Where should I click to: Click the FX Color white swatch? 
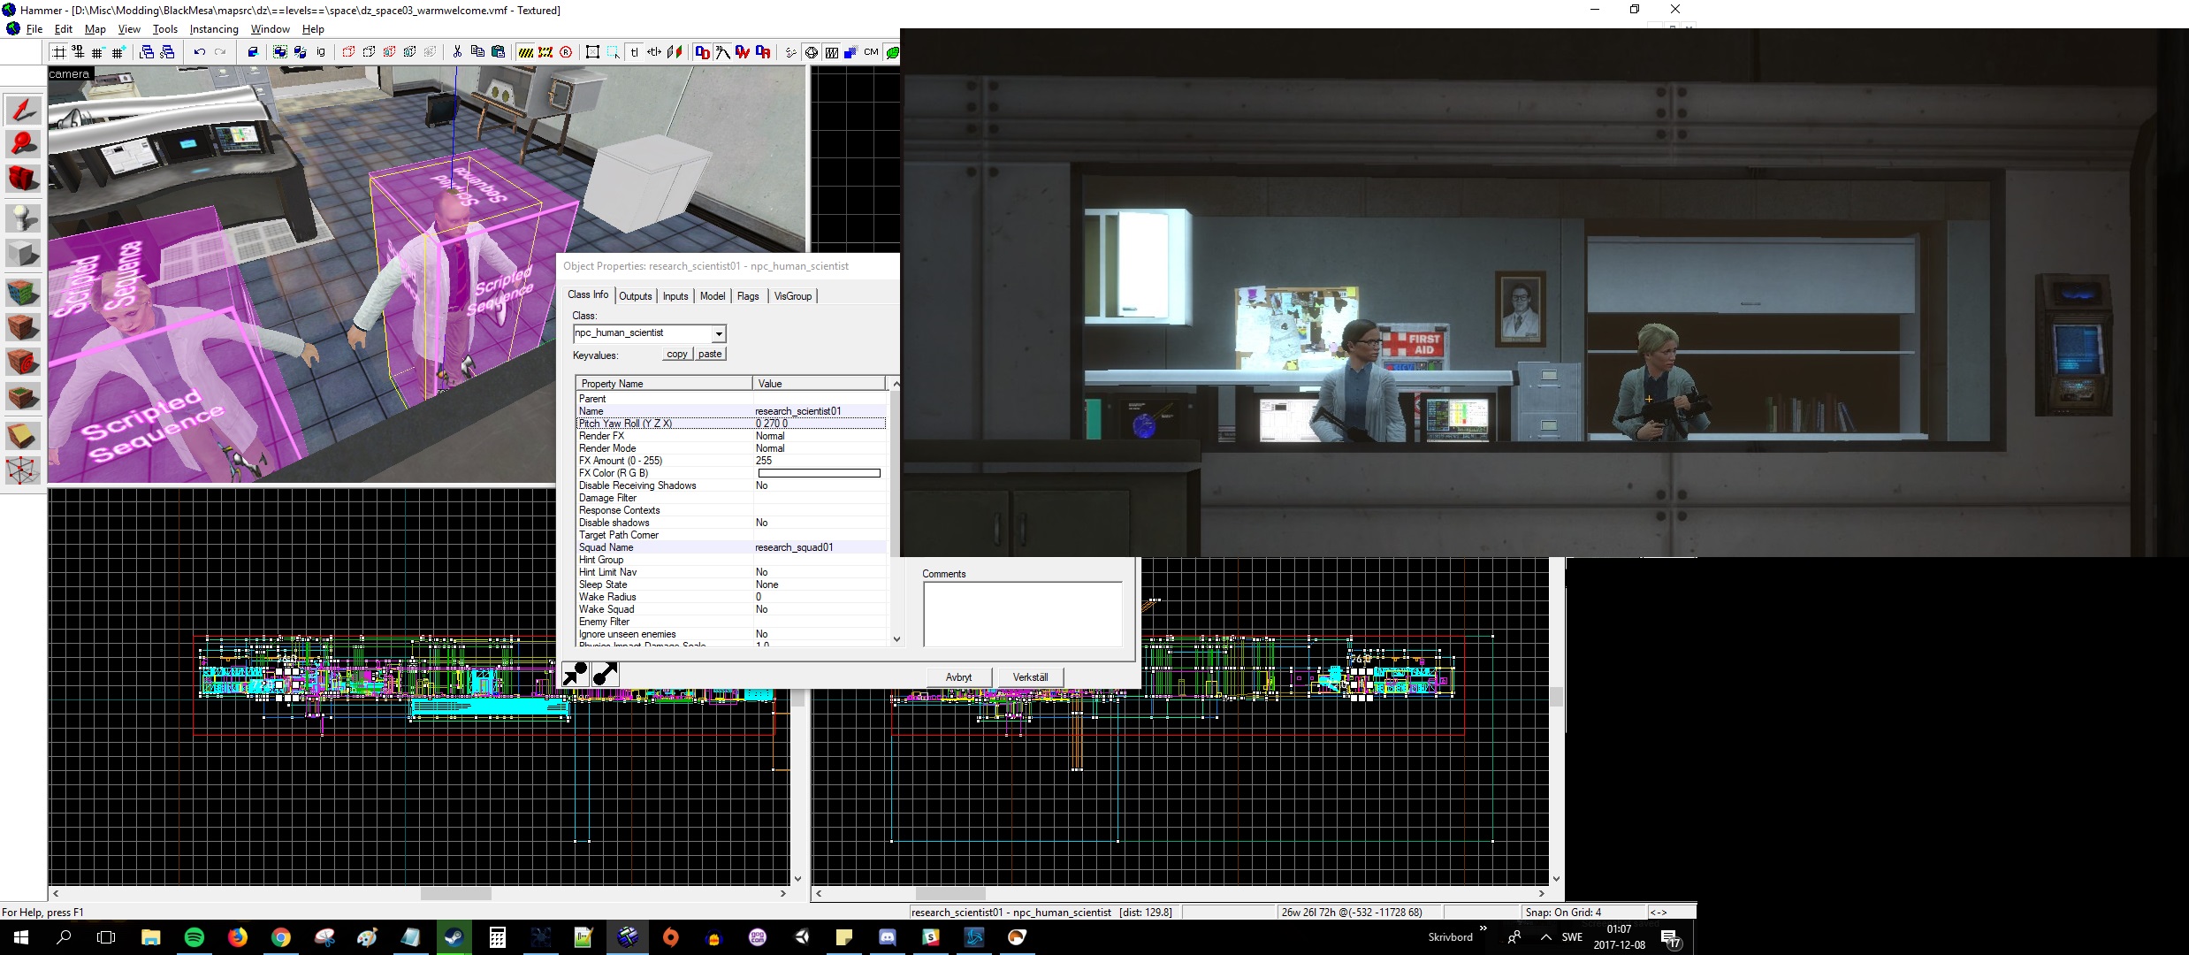click(x=819, y=473)
